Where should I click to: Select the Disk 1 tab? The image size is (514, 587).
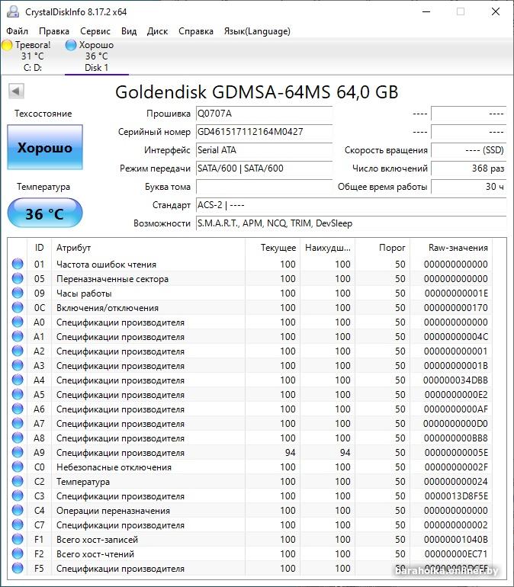pyautogui.click(x=96, y=56)
